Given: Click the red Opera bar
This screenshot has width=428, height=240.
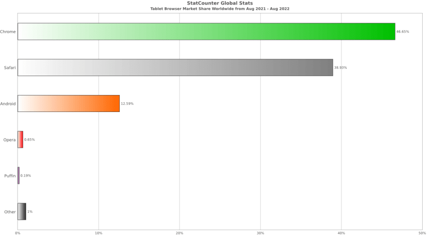Looking at the screenshot, I should click(20, 140).
